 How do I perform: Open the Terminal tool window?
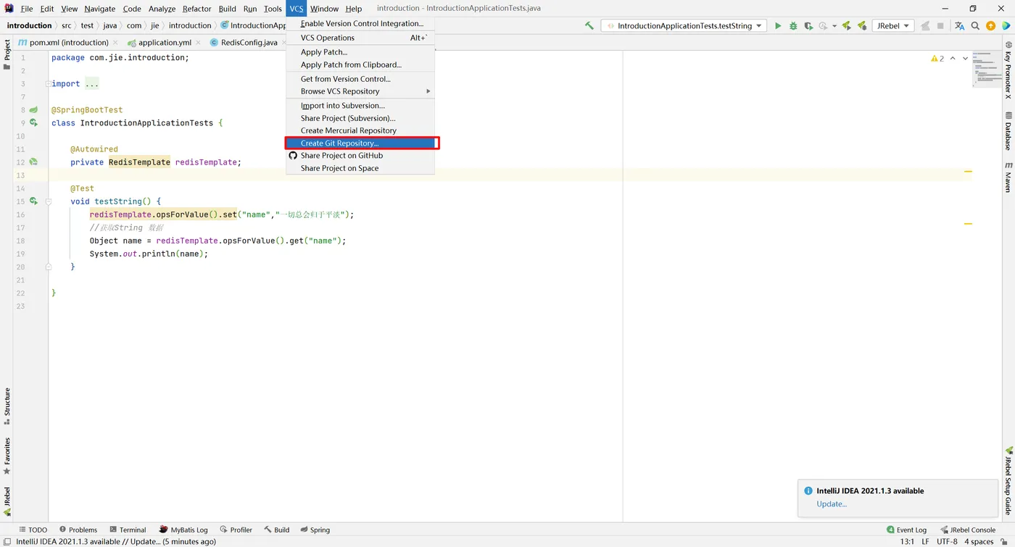(x=128, y=530)
